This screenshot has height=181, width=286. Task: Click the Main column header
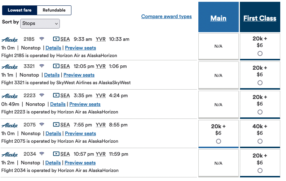tap(218, 18)
